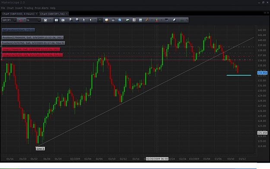270x169 pixels.
Task: Open the GBP/JPY symbol dropdown
Action: (15, 20)
